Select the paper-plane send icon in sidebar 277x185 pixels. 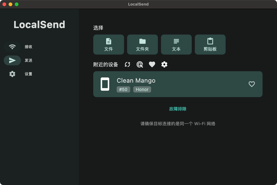click(12, 60)
